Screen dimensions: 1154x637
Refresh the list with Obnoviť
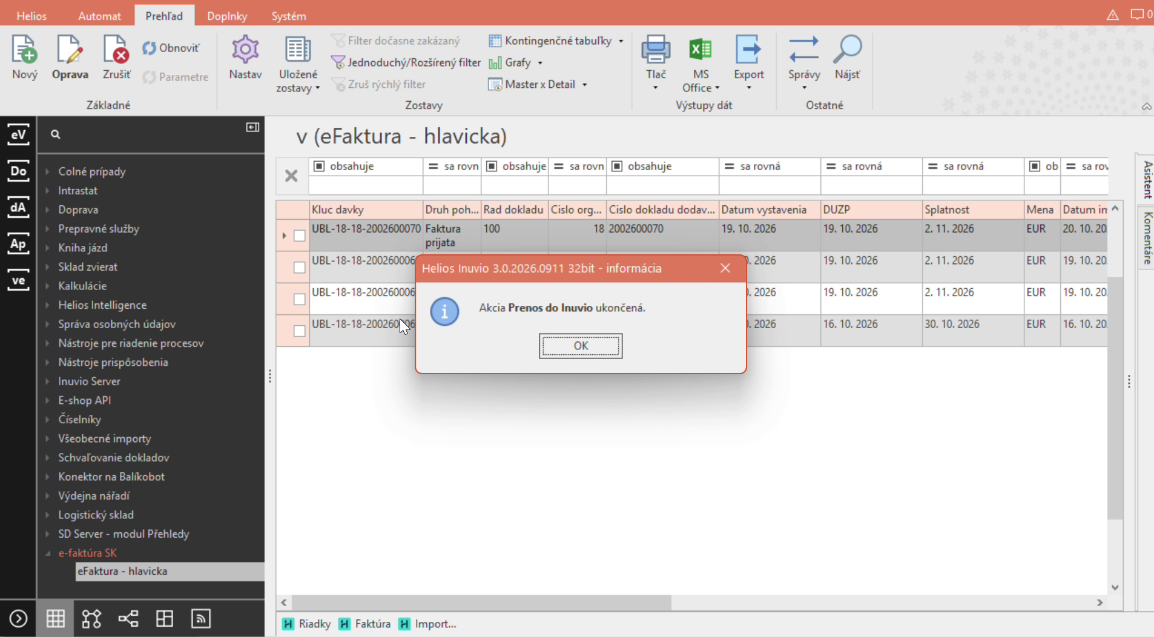coord(171,48)
